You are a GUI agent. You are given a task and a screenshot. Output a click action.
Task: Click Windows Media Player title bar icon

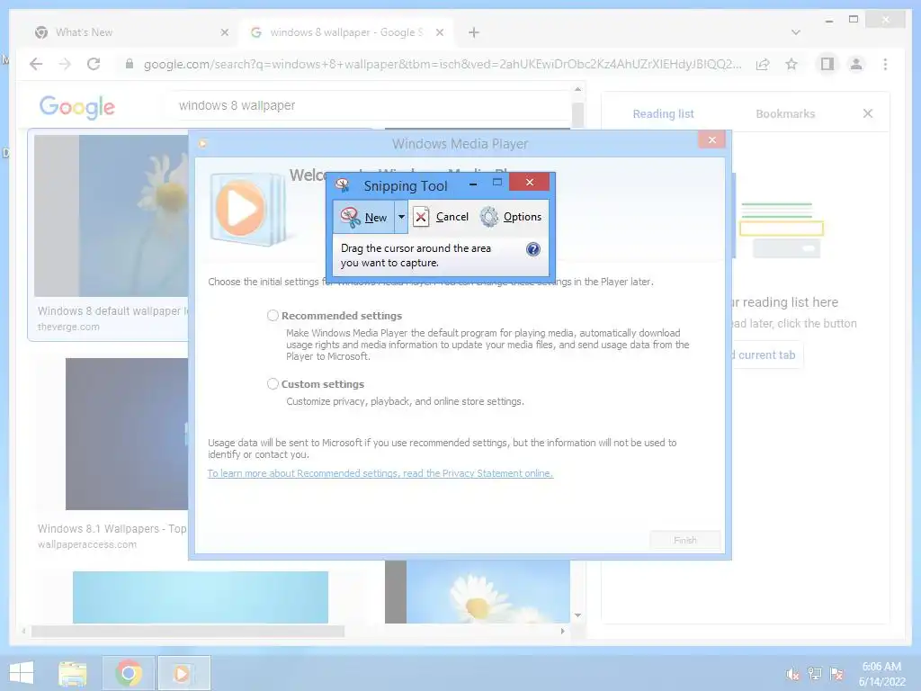click(x=202, y=143)
